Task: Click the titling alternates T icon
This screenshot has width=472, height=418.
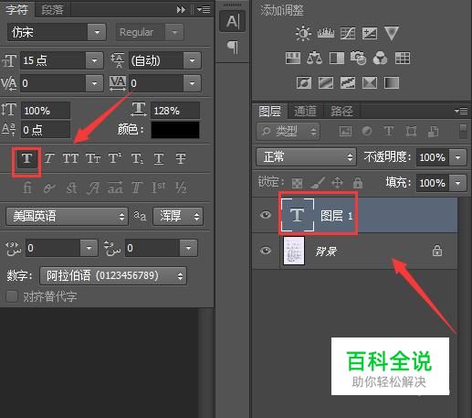Action: point(137,188)
